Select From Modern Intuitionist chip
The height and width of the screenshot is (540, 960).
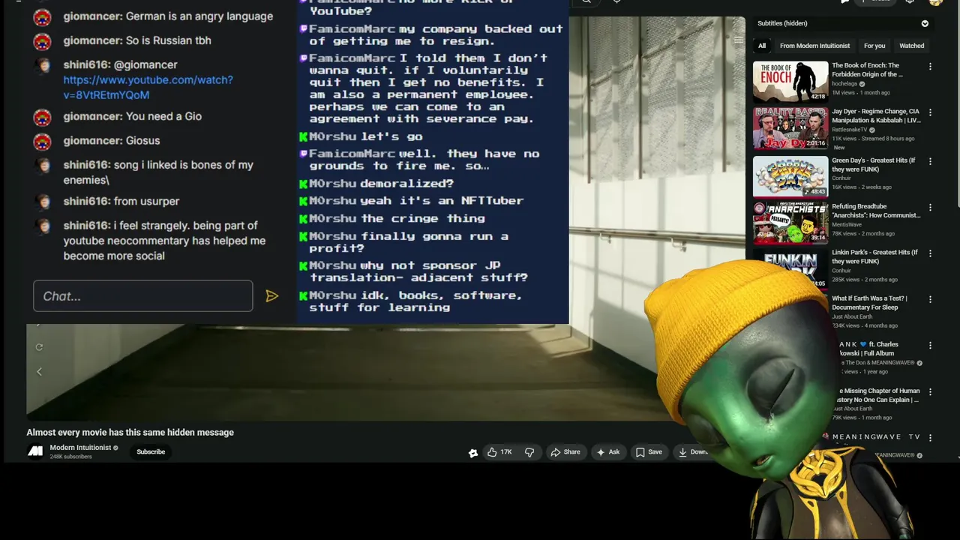coord(814,46)
